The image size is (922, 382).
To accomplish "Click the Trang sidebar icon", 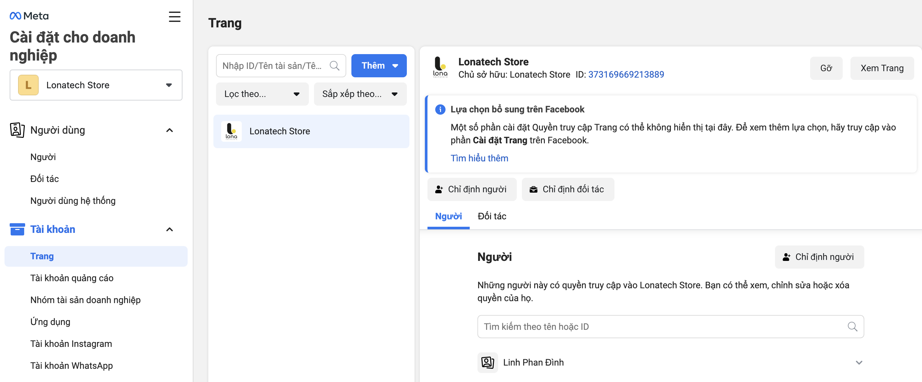I will [42, 256].
